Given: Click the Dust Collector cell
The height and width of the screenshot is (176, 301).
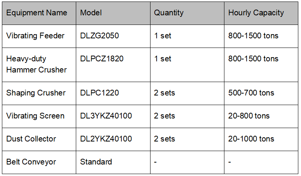Looking at the screenshot, I should (x=31, y=139).
